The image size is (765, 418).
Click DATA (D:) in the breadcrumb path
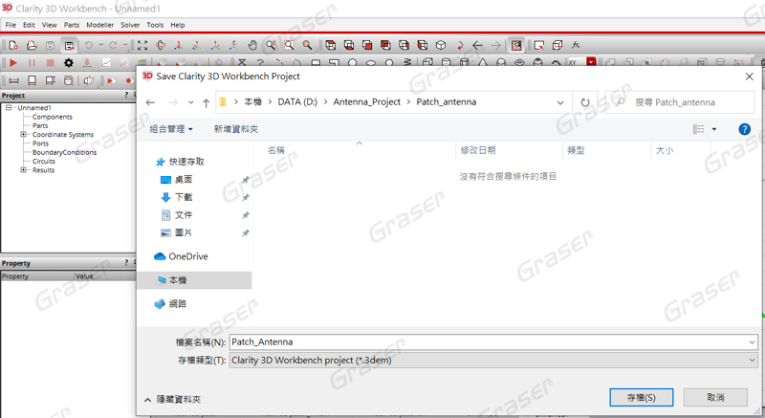pos(297,102)
